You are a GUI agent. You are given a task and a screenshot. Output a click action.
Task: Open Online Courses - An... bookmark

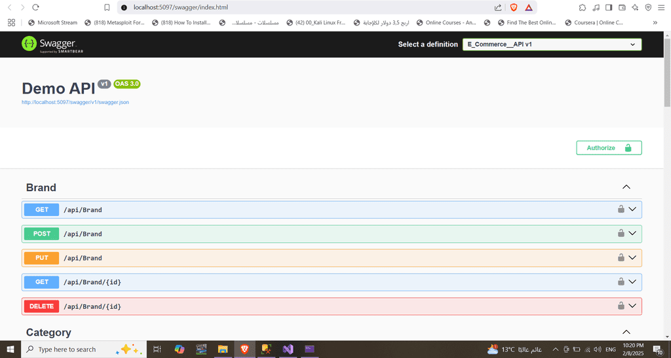446,23
